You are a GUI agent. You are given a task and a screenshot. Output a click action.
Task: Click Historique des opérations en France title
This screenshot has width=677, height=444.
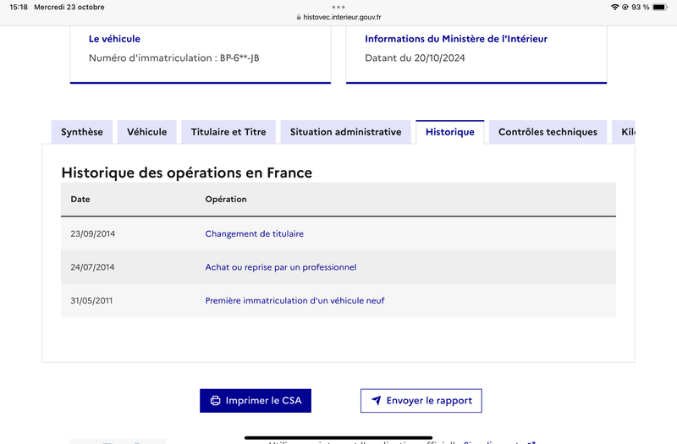tap(186, 173)
